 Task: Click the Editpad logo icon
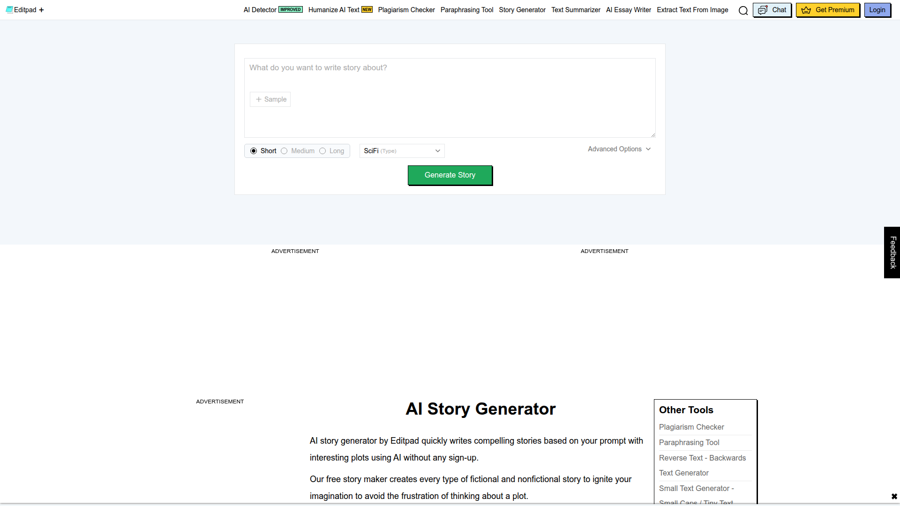9,9
